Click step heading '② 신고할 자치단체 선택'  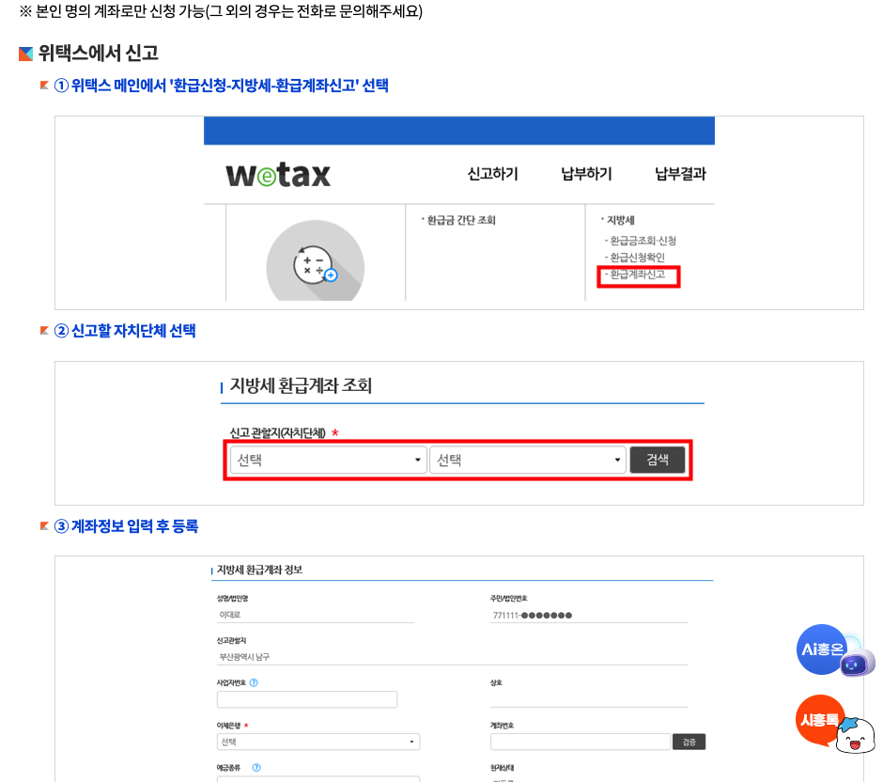coord(125,331)
